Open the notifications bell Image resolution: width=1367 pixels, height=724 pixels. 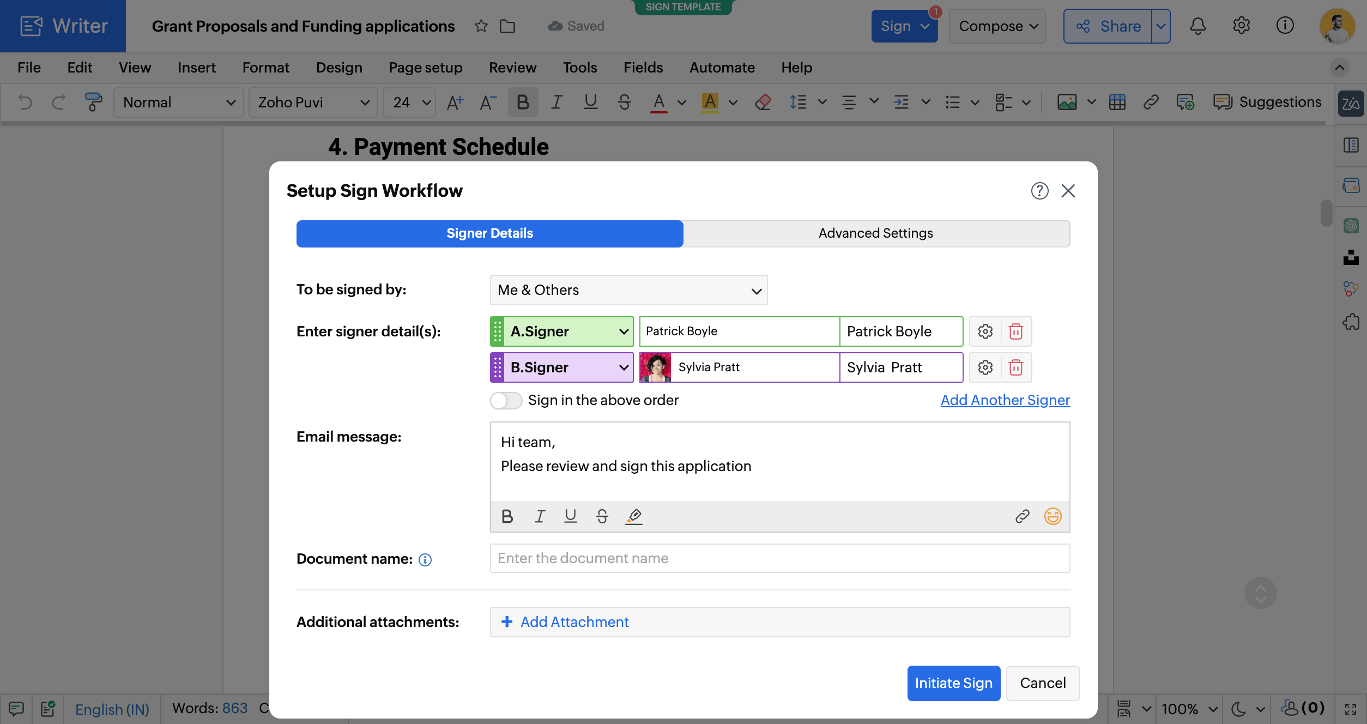tap(1197, 26)
